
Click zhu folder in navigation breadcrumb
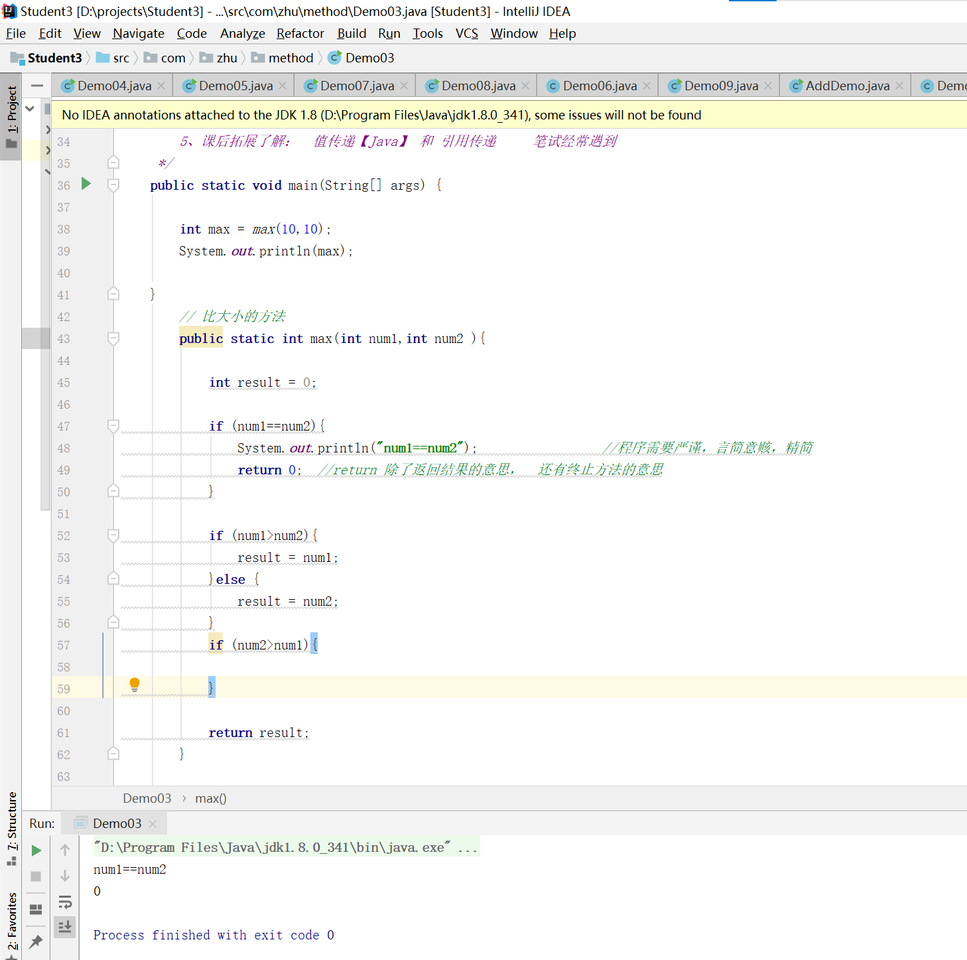(x=219, y=58)
